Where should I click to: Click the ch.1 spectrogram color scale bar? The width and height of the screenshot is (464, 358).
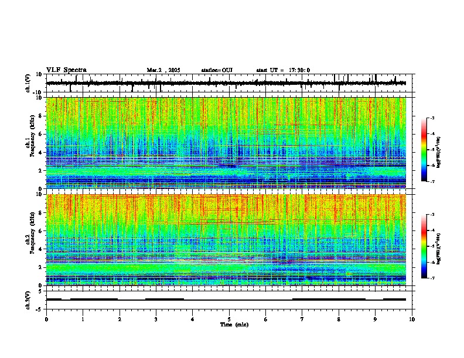[x=424, y=150]
